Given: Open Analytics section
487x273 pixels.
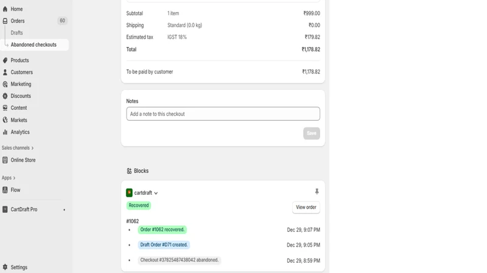Looking at the screenshot, I should pos(20,132).
